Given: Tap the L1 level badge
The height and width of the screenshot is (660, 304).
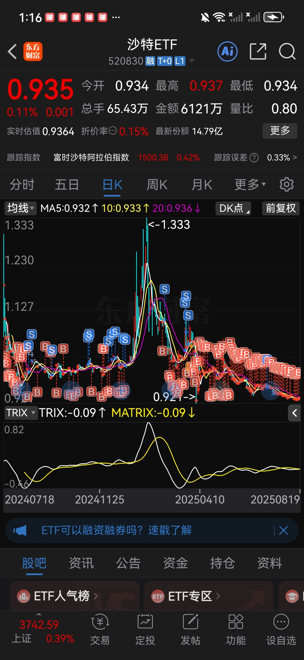Looking at the screenshot, I should tap(180, 61).
